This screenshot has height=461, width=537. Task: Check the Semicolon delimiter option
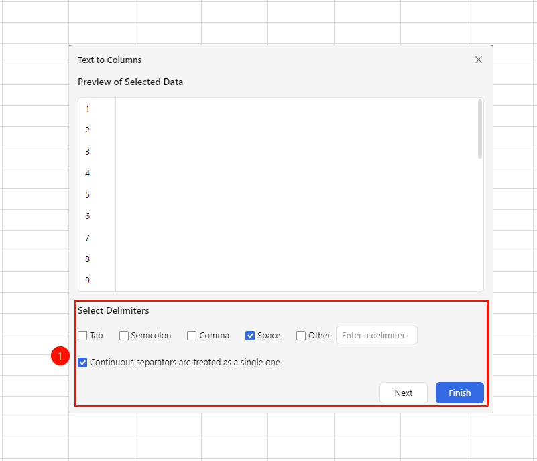click(x=123, y=336)
